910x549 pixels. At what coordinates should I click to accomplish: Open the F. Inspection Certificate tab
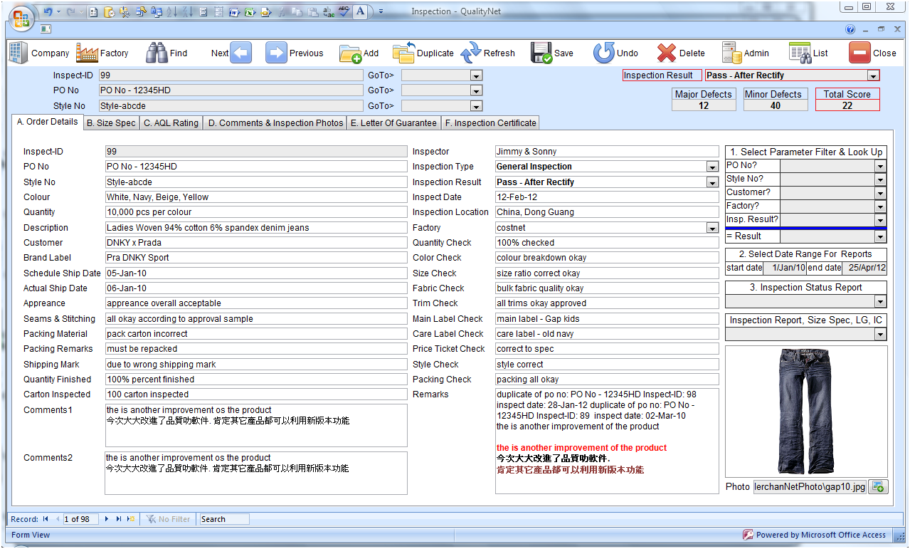(490, 123)
